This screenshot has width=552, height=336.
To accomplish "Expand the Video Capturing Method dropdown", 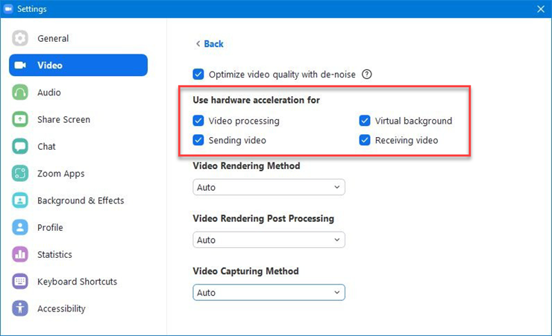I will [269, 293].
